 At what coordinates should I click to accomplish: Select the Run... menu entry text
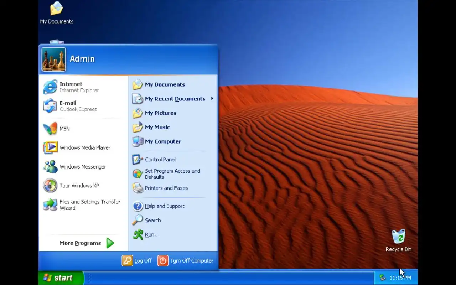click(x=152, y=234)
